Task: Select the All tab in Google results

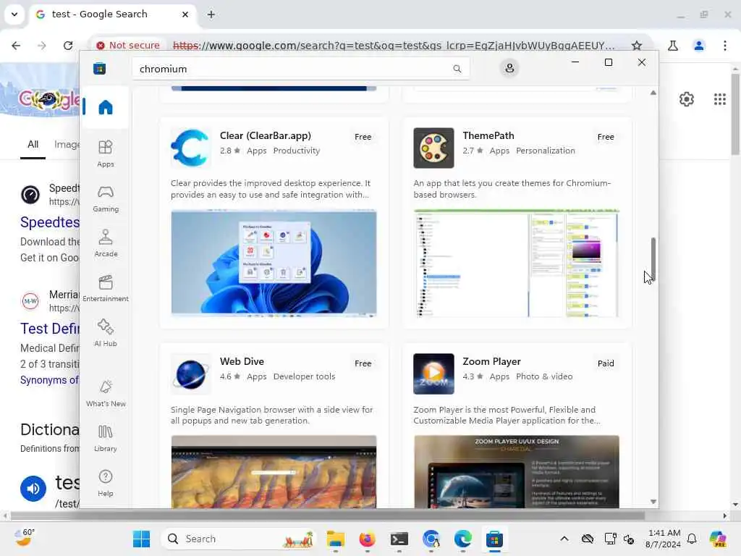Action: pyautogui.click(x=33, y=145)
